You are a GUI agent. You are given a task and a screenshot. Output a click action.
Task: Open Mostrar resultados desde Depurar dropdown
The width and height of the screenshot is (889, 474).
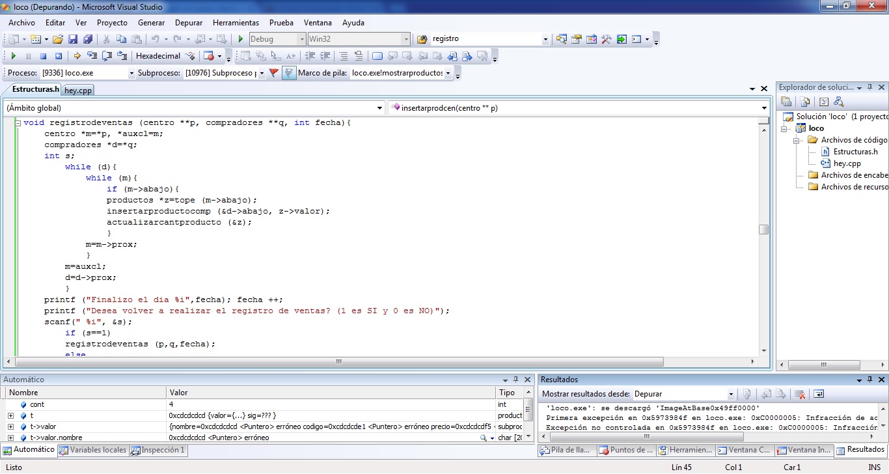(x=731, y=394)
